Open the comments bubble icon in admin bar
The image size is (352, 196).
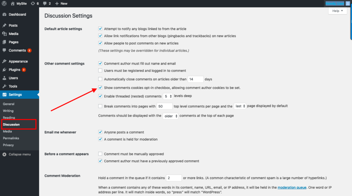(45, 3)
